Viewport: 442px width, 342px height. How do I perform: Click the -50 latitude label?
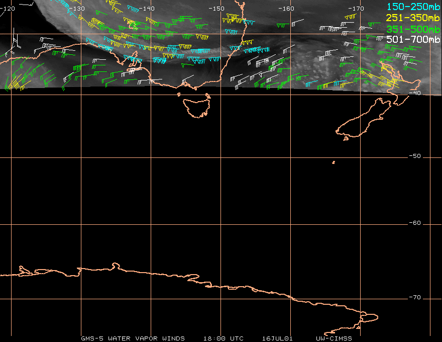tap(415, 156)
